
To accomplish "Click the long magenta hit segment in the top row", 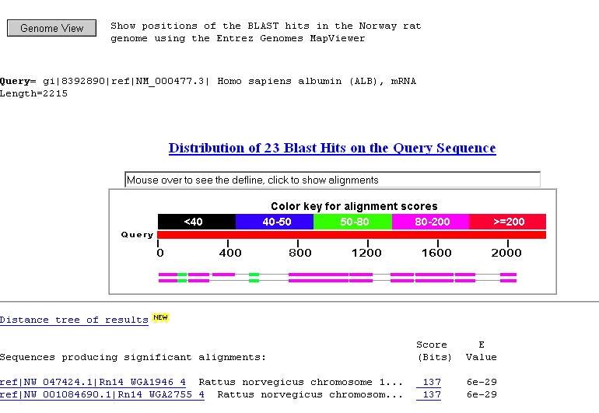I will (x=319, y=275).
